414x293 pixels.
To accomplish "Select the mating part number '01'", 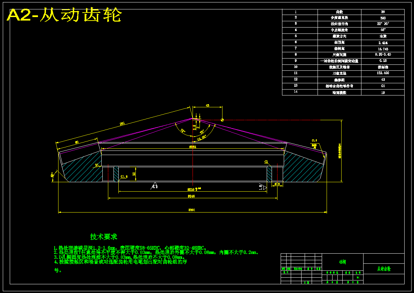I will click(383, 86).
